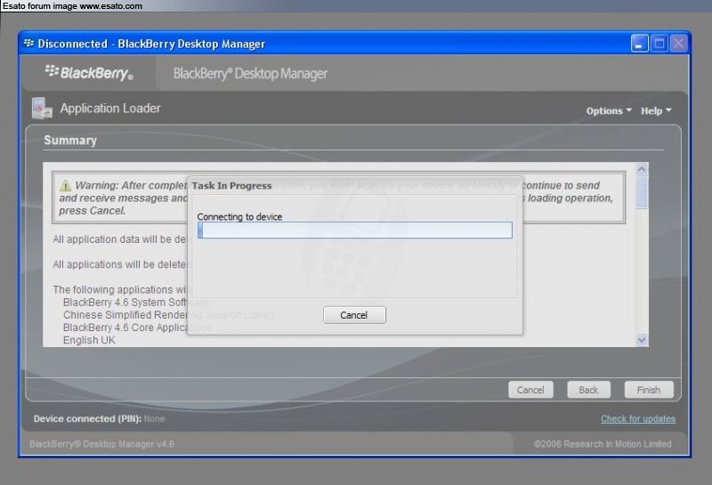Select the 'English UK' list entry
The height and width of the screenshot is (485, 712).
89,340
